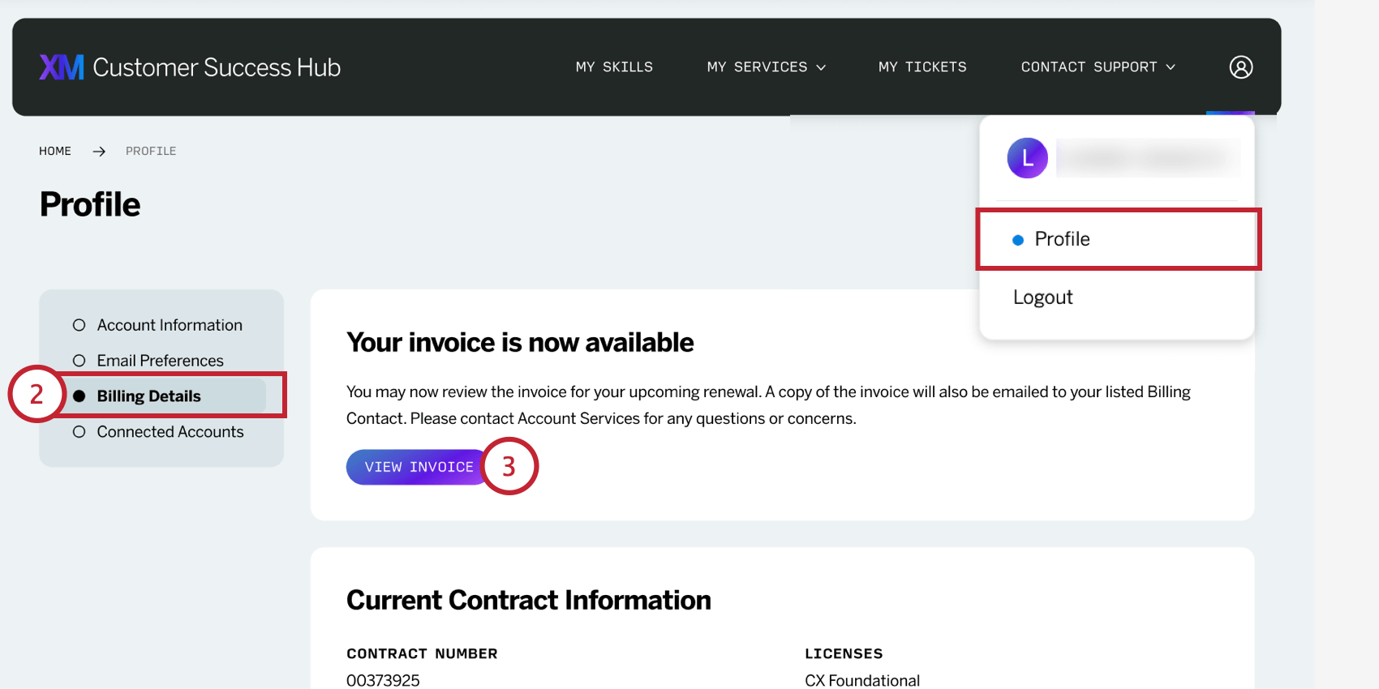
Task: Expand the CONTACT SUPPORT dropdown
Action: tap(1097, 67)
